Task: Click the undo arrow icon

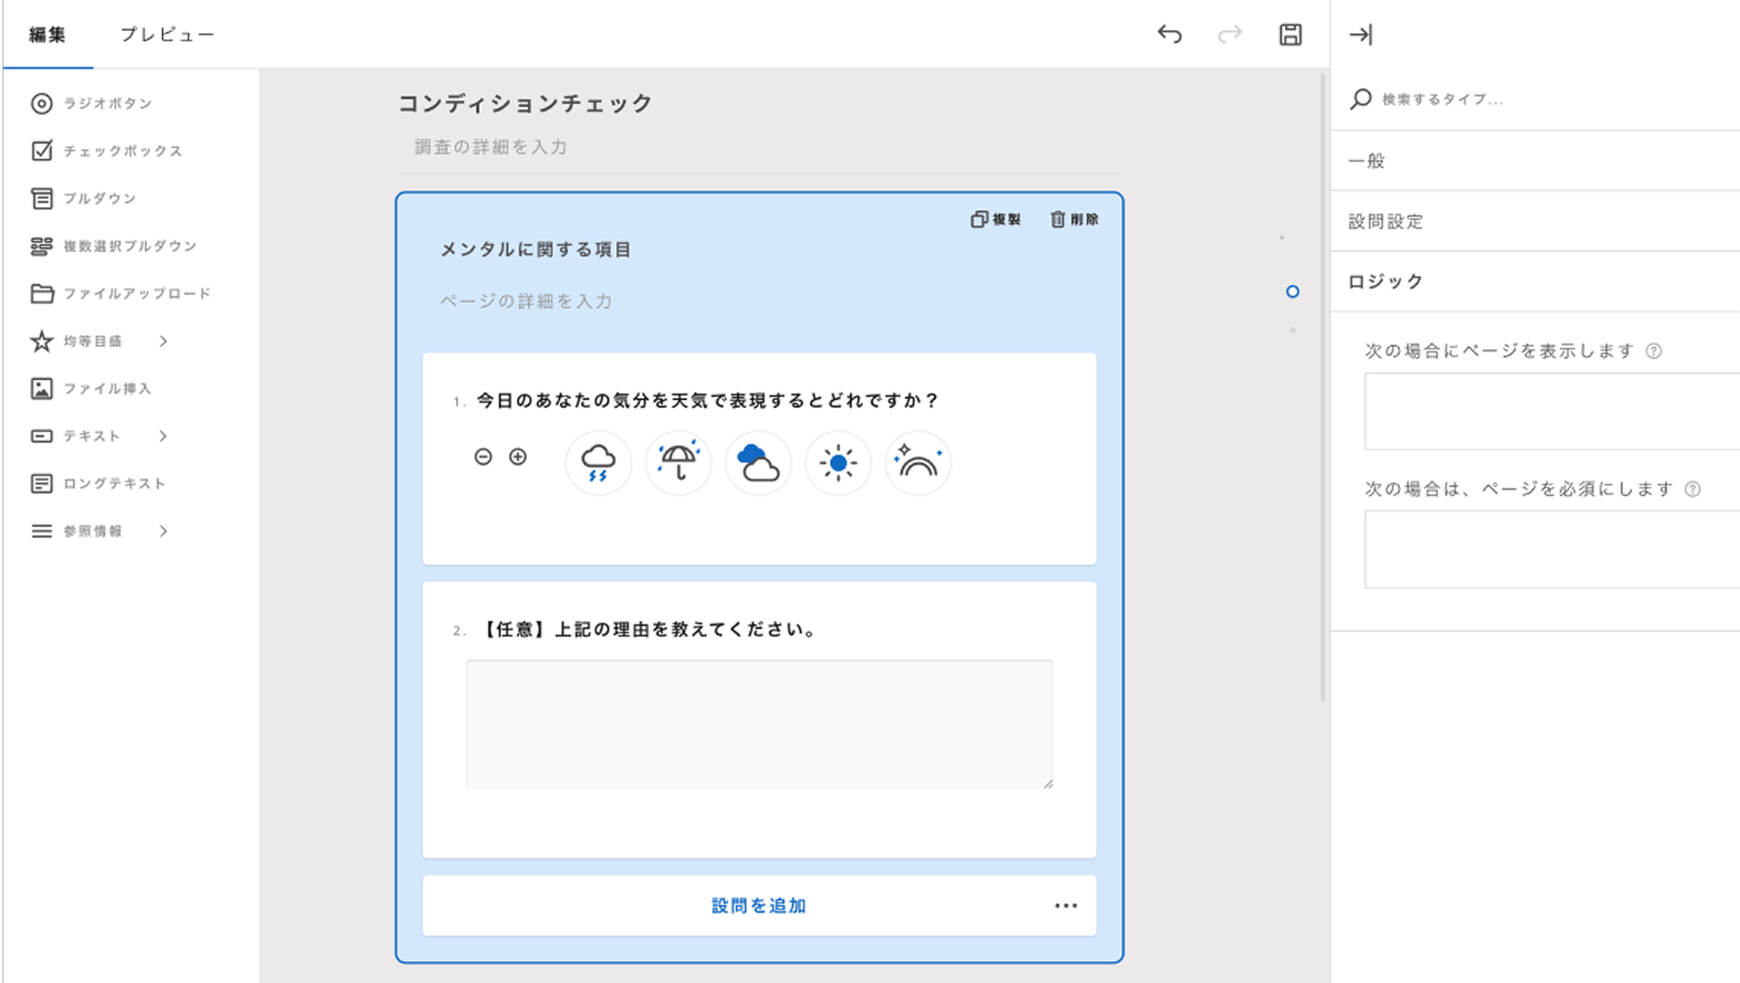Action: [1169, 34]
